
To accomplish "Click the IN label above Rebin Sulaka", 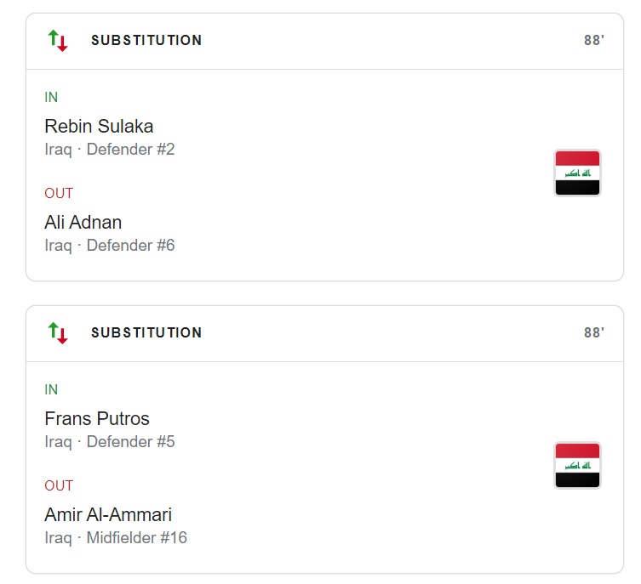I will (x=51, y=98).
